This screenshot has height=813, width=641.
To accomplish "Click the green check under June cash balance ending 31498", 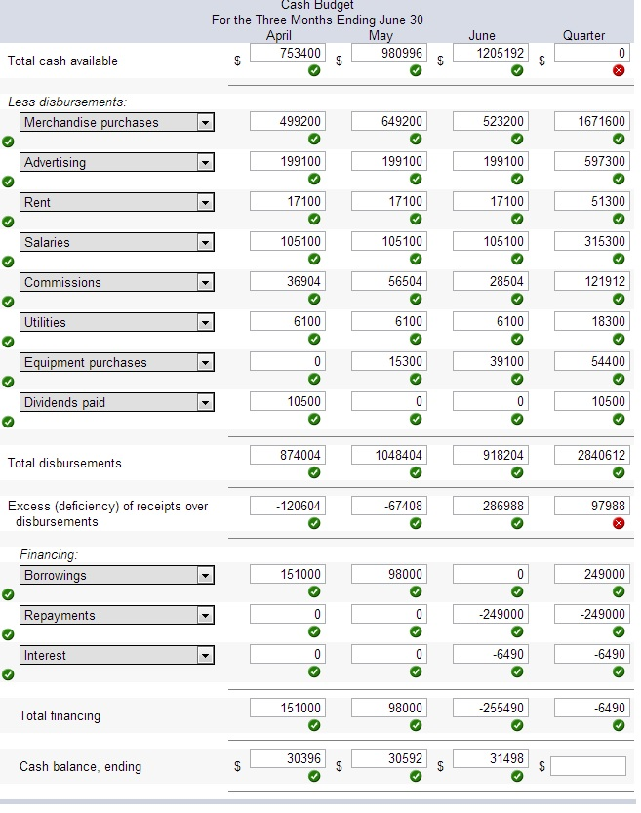I will 517,776.
